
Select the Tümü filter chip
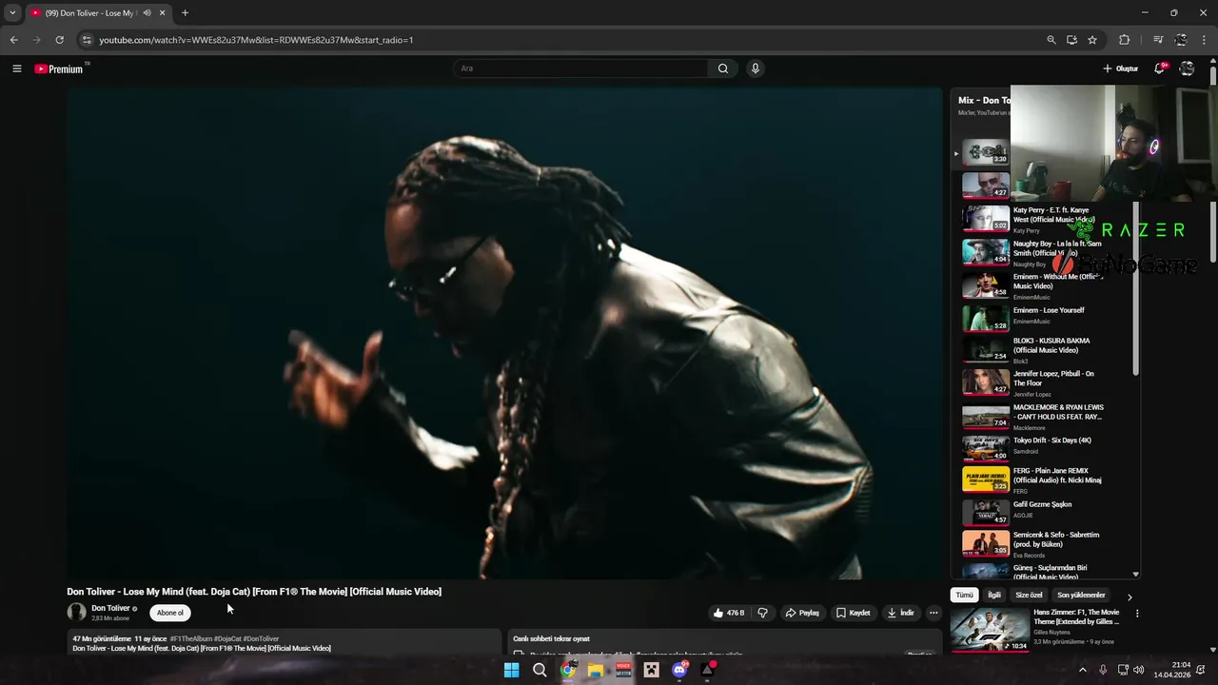click(965, 595)
